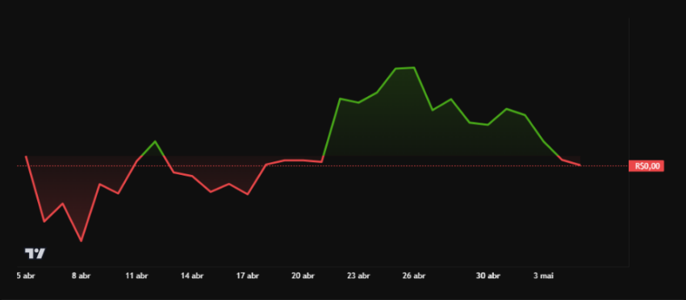Select the 11 abr date label
Image resolution: width=686 pixels, height=300 pixels.
[x=136, y=276]
